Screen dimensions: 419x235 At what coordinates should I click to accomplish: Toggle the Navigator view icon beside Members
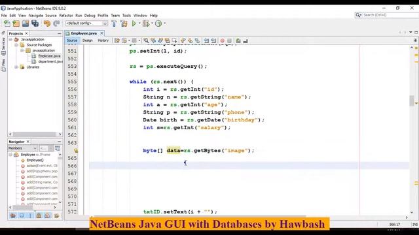(58, 148)
